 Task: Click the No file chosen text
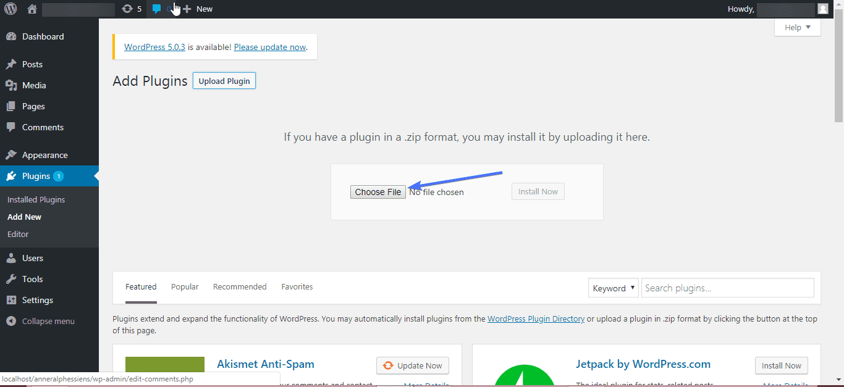point(437,192)
